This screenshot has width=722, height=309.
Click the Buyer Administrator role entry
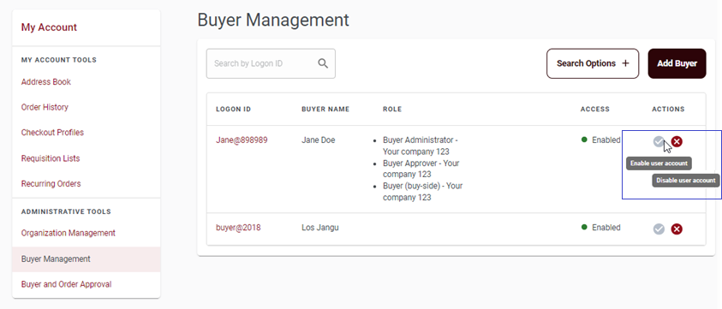pos(421,146)
